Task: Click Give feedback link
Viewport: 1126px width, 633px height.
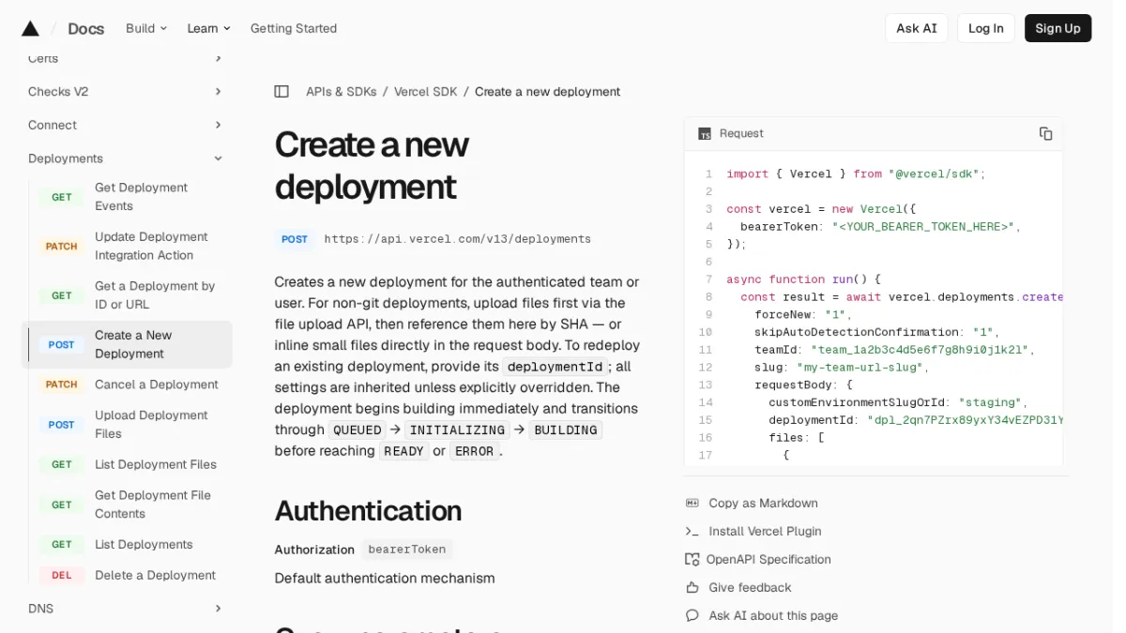Action: coord(751,587)
